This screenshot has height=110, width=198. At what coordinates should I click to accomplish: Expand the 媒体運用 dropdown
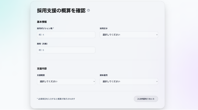pos(129,82)
